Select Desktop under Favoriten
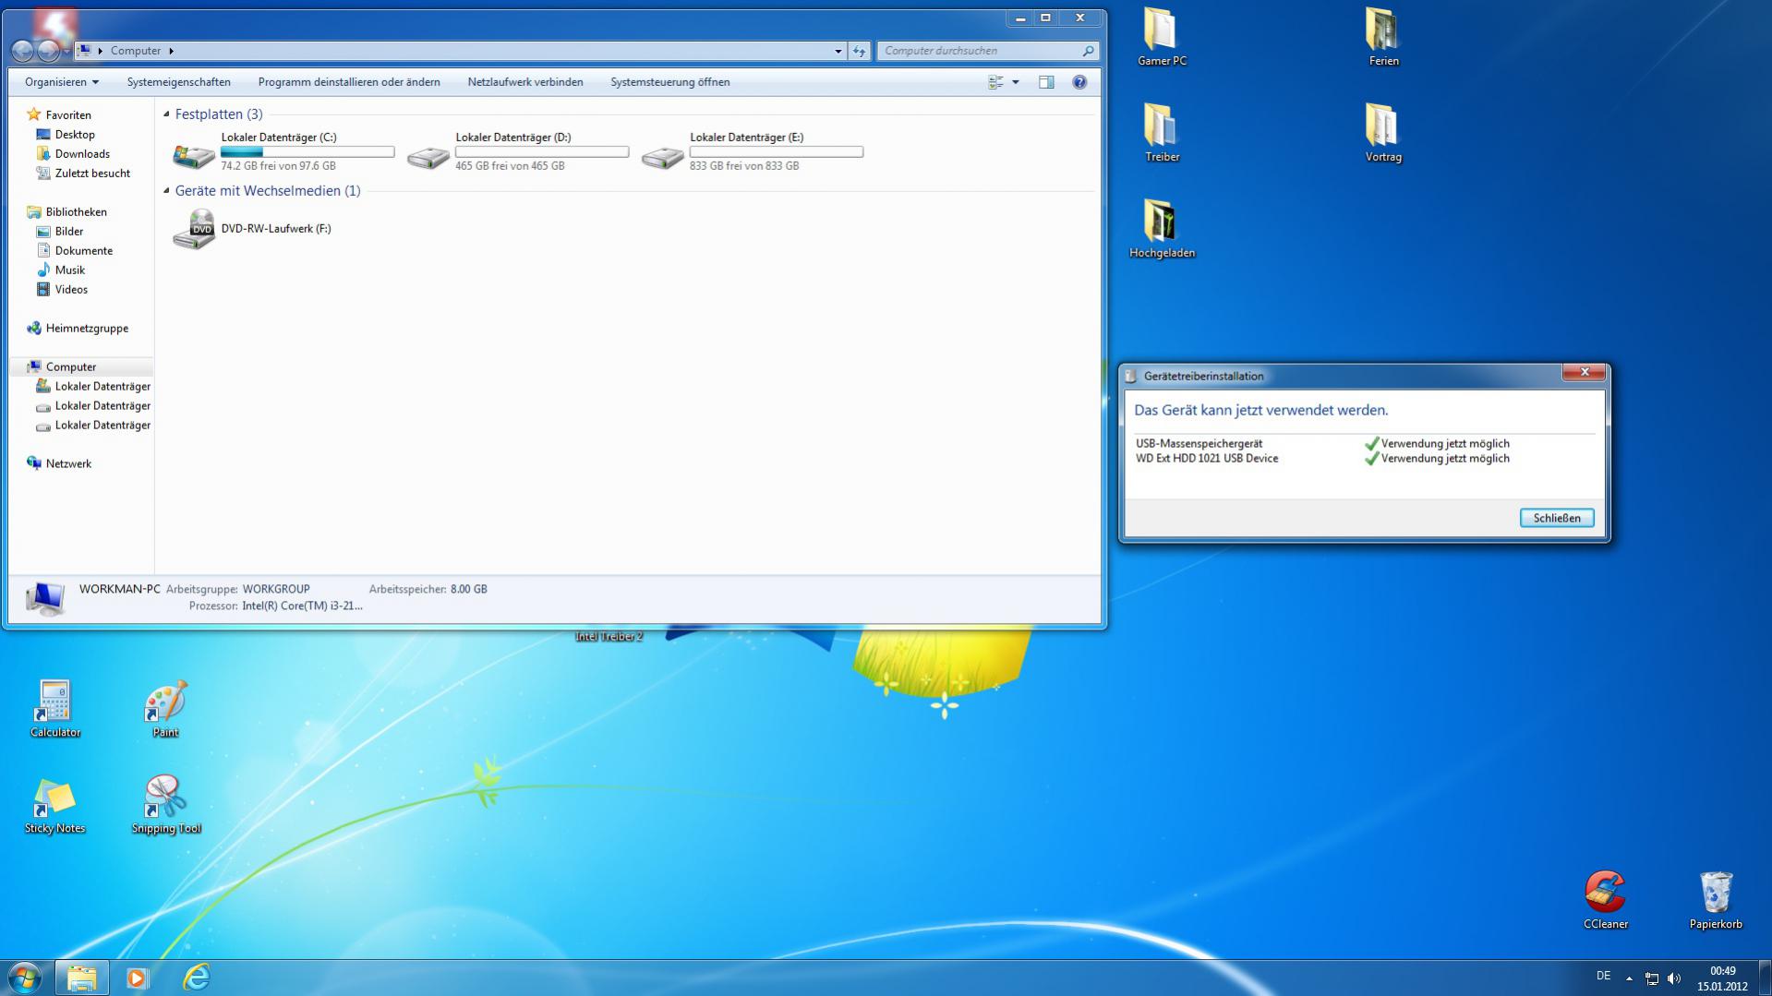 click(75, 135)
